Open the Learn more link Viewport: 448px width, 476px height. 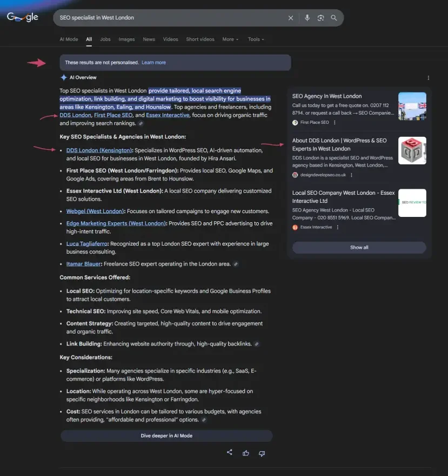tap(153, 63)
